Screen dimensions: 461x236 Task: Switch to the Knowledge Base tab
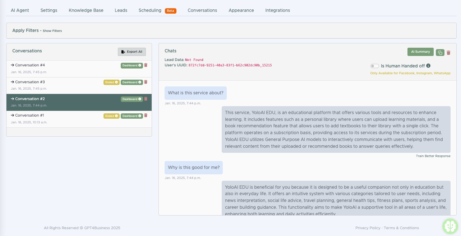click(x=86, y=10)
